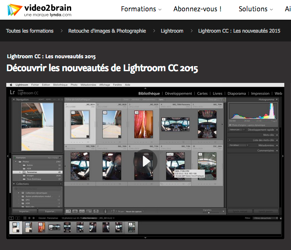This screenshot has height=250, width=291.
Task: Switch to the Développement module
Action: coord(178,93)
